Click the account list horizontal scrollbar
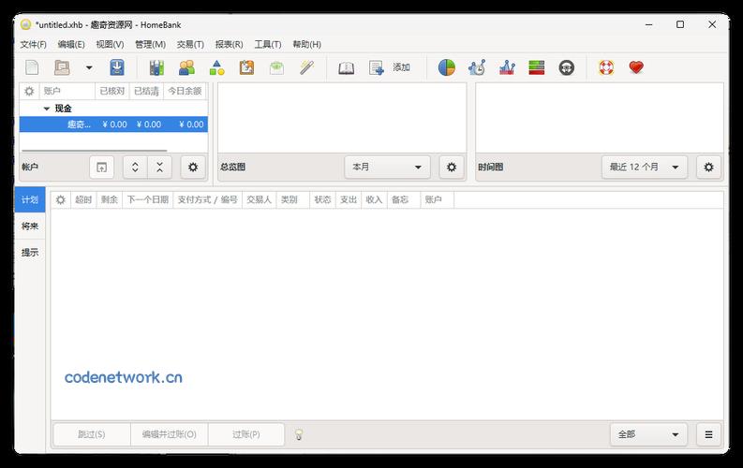743x468 pixels. pyautogui.click(x=95, y=151)
